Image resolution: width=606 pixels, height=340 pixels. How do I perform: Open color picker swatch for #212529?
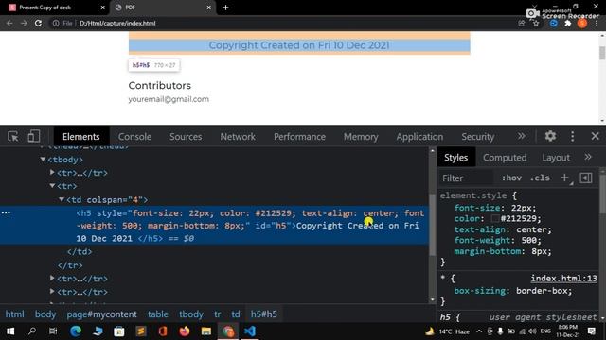tap(495, 218)
